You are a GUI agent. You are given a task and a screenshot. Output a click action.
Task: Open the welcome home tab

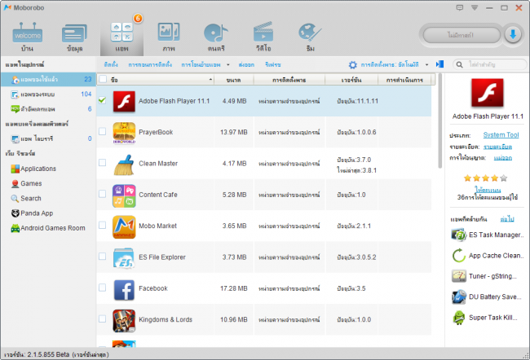[x=28, y=37]
